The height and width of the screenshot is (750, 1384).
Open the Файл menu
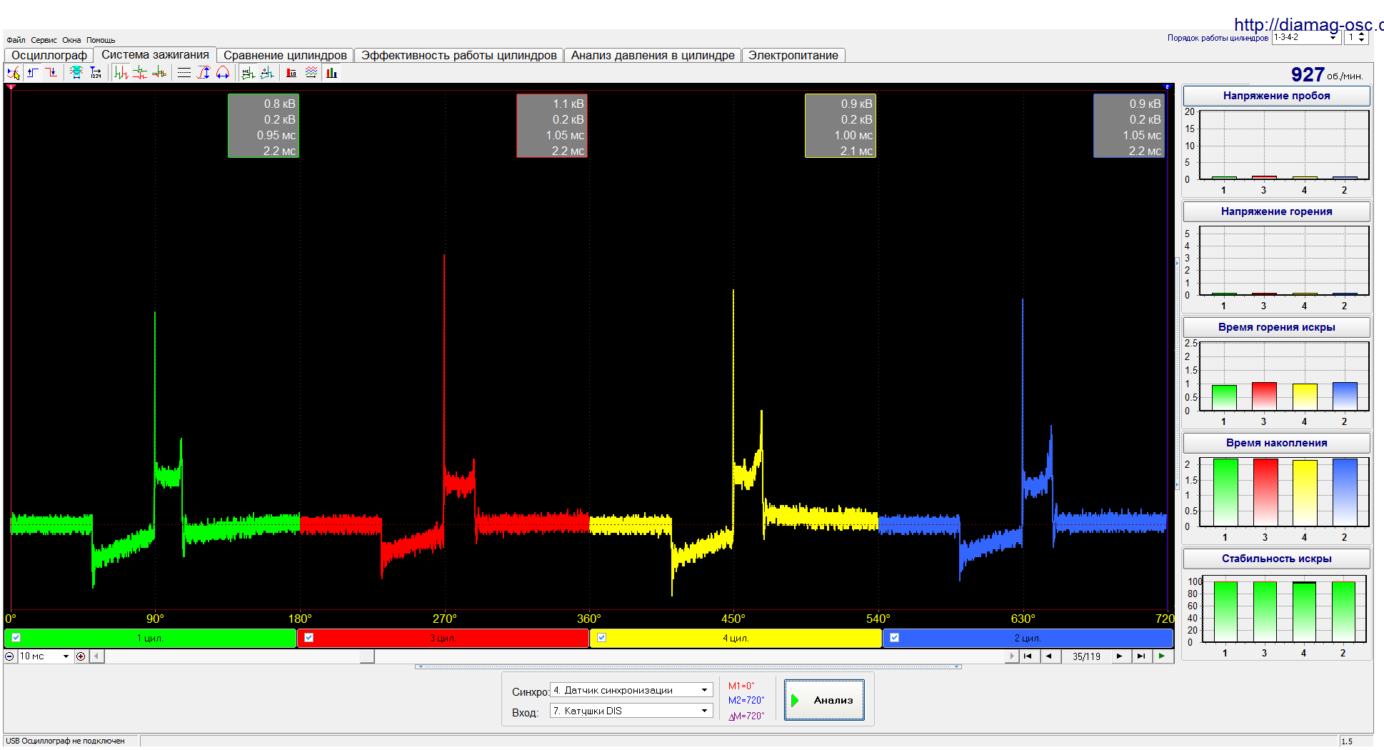pyautogui.click(x=16, y=41)
